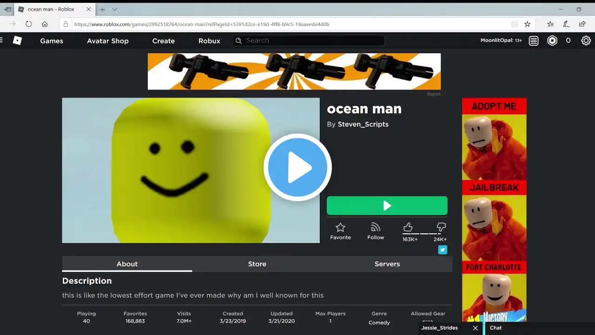Viewport: 595px width, 335px height.
Task: Open the orange-swirl weapons banner ad
Action: click(x=294, y=71)
